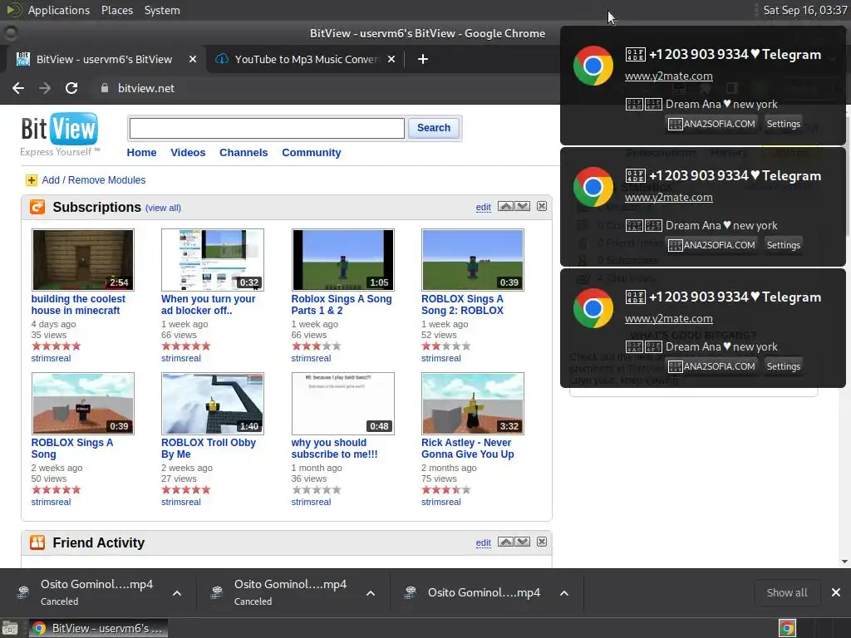851x638 pixels.
Task: Open a new Chrome tab
Action: (x=423, y=59)
